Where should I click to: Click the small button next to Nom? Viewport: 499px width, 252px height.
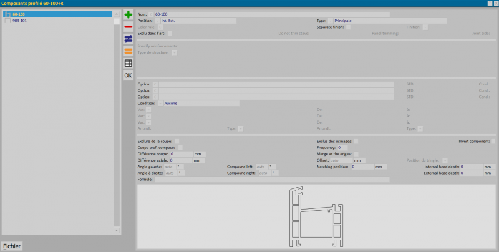(x=150, y=14)
